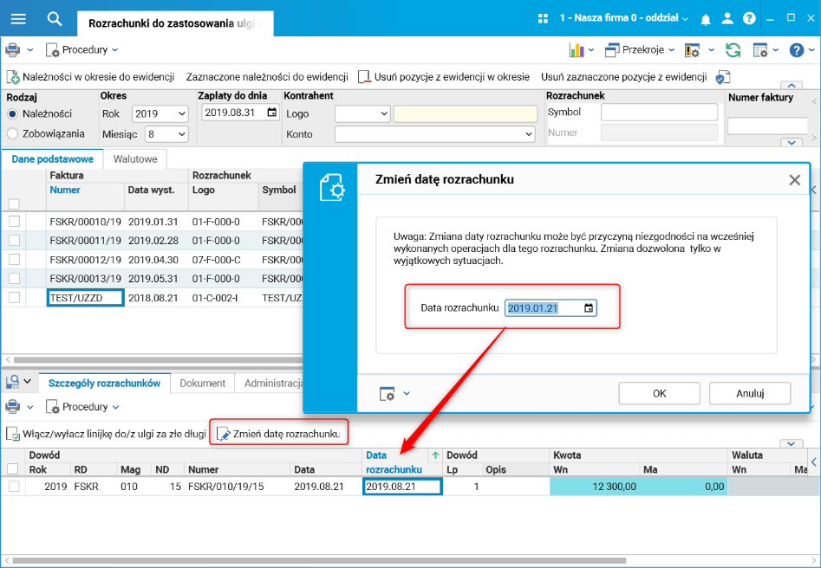This screenshot has height=568, width=821.
Task: Open blue help icon in top toolbar
Action: [797, 50]
